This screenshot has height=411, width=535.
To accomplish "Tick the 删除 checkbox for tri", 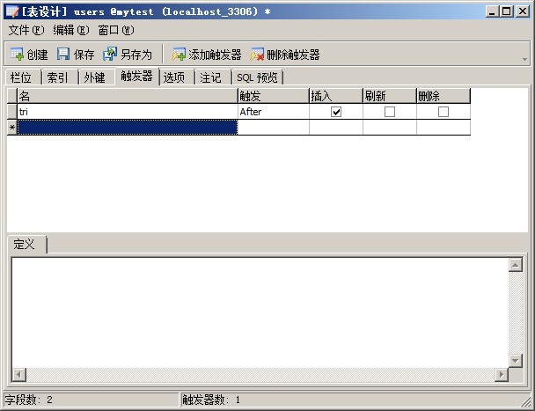I will [443, 112].
